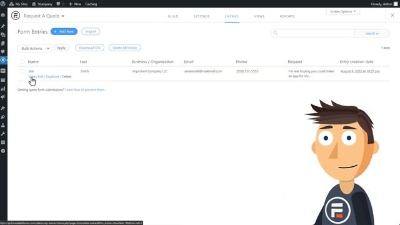Click the View link under Joe

pos(32,76)
